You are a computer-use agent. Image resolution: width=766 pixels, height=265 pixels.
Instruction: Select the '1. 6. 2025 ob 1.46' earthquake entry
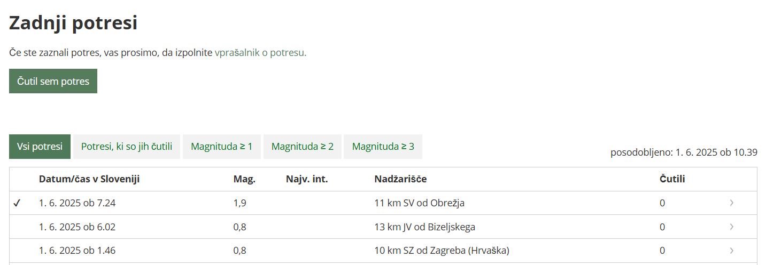(x=77, y=251)
